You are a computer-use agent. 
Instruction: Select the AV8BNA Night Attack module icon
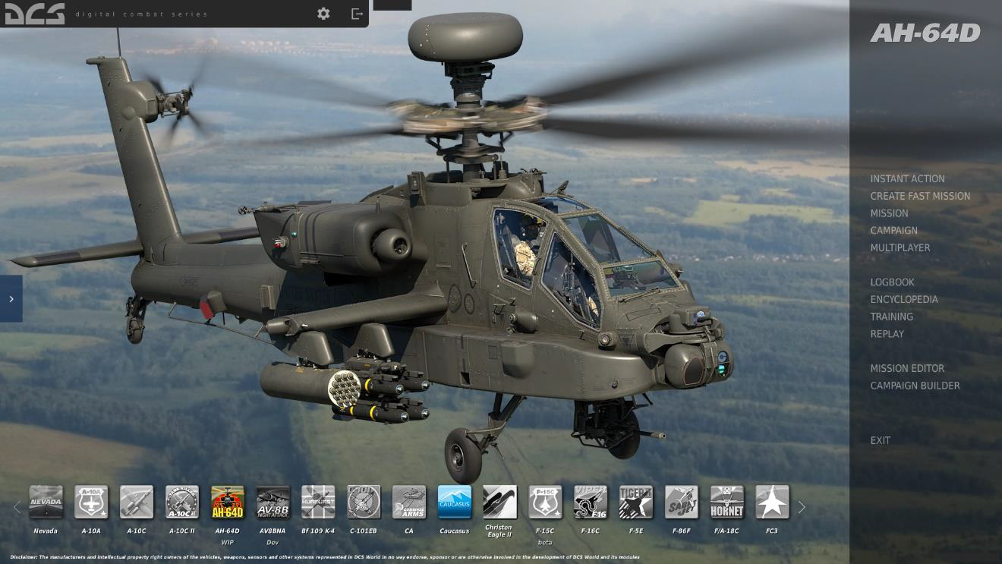click(x=273, y=503)
